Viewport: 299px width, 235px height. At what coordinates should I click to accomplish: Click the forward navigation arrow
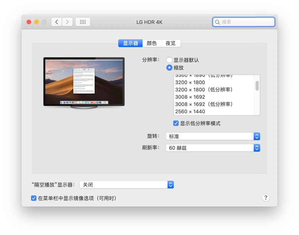point(67,22)
